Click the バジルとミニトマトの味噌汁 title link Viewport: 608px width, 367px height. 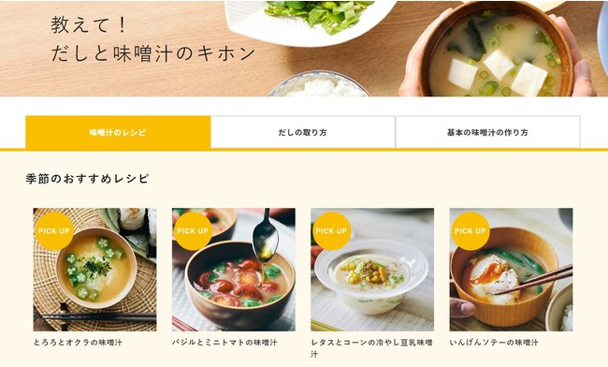pos(224,343)
